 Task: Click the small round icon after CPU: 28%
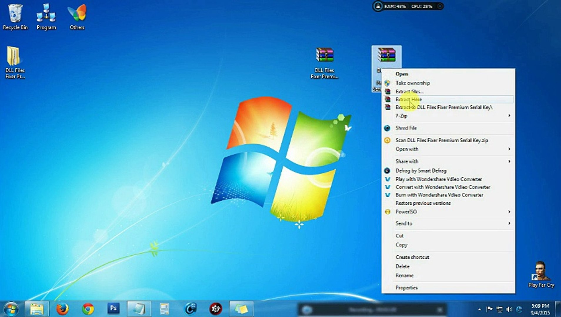[x=440, y=6]
